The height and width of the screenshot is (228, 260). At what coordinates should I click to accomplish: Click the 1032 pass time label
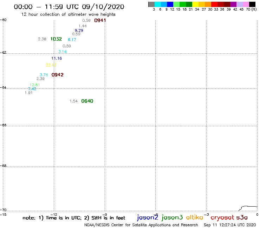(x=56, y=39)
